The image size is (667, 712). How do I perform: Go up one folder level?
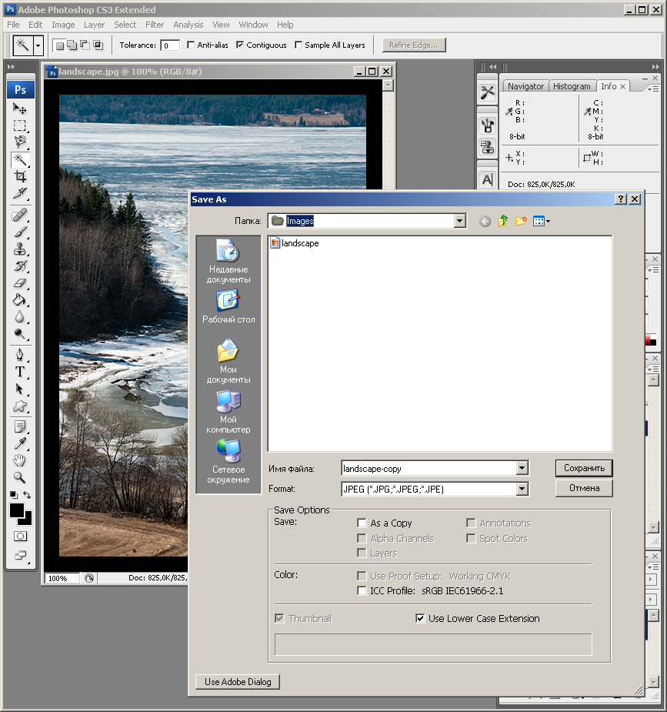(503, 222)
